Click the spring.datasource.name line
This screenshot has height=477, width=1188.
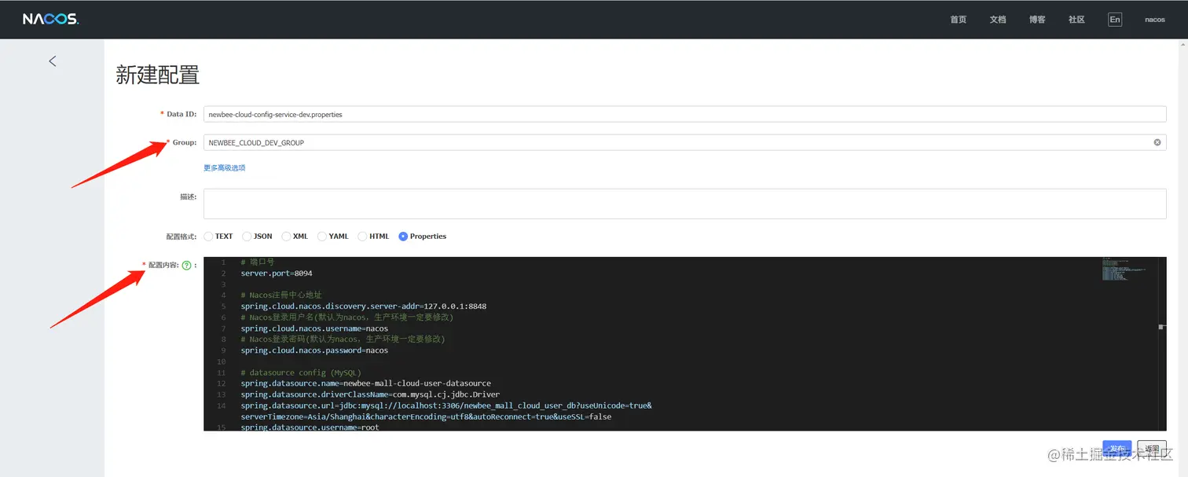tap(366, 383)
